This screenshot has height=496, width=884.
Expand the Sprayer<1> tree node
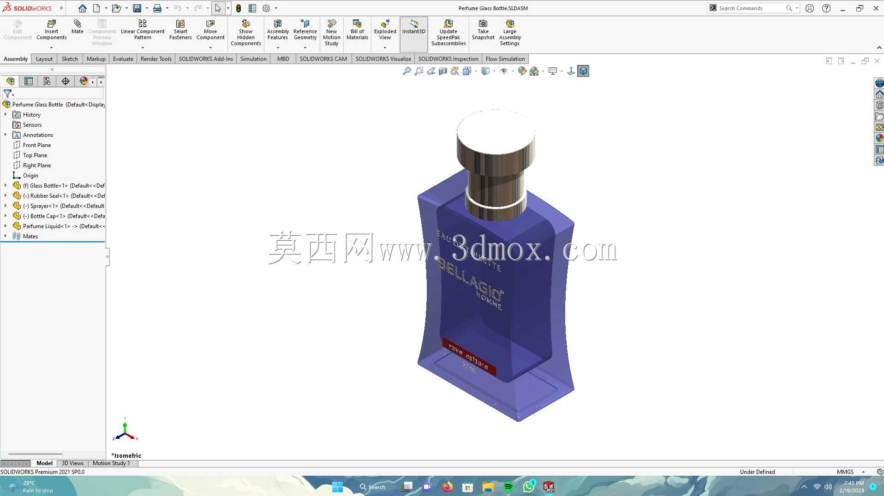pyautogui.click(x=6, y=206)
